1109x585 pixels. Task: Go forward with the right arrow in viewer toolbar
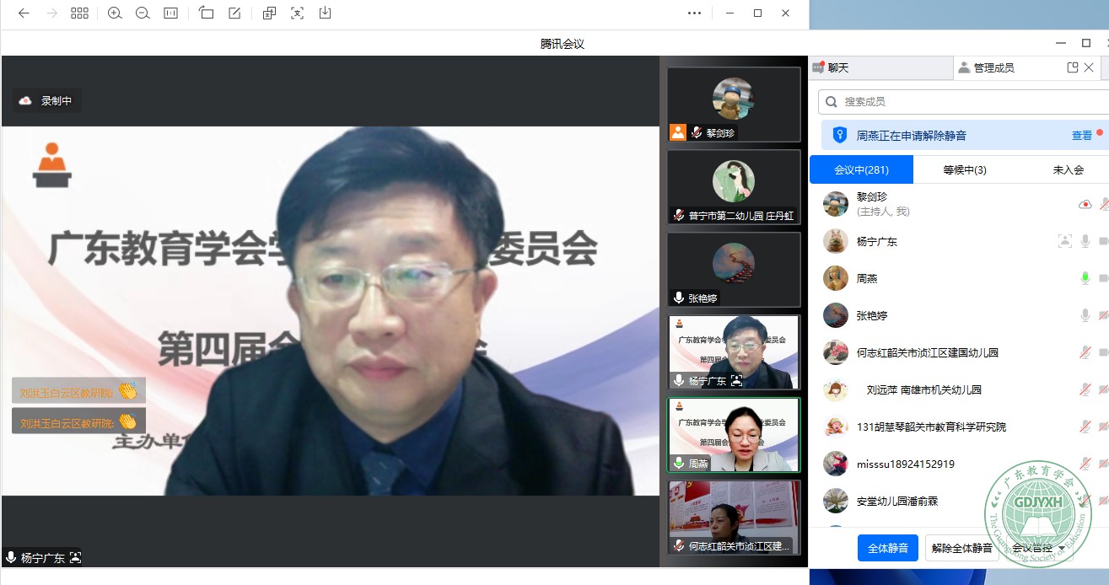(x=51, y=13)
